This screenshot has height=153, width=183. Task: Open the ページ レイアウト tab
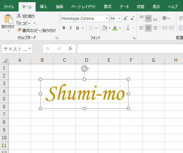click(x=84, y=7)
